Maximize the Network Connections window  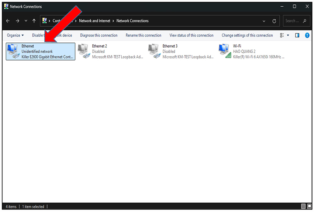[x=294, y=6]
